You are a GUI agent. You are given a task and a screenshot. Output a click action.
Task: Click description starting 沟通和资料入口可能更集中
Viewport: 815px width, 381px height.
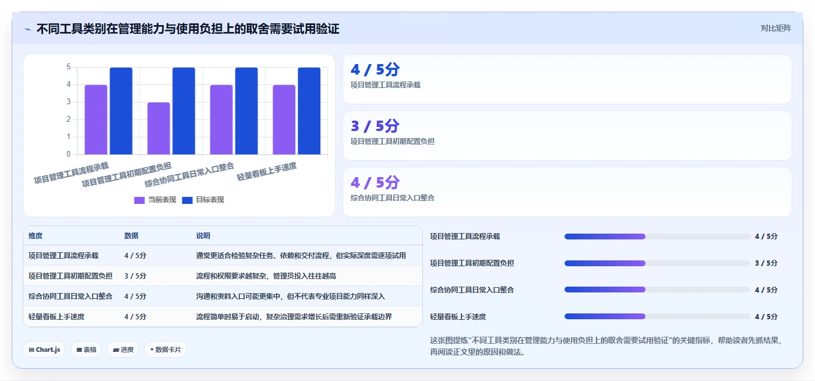[291, 297]
